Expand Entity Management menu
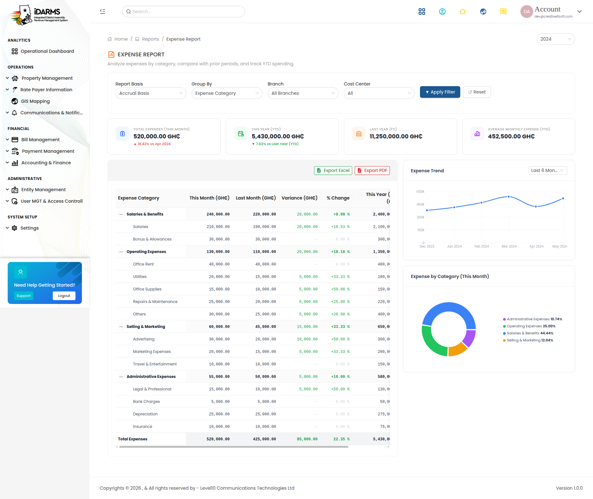Screen dimensions: 593x499 pyautogui.click(x=7, y=190)
